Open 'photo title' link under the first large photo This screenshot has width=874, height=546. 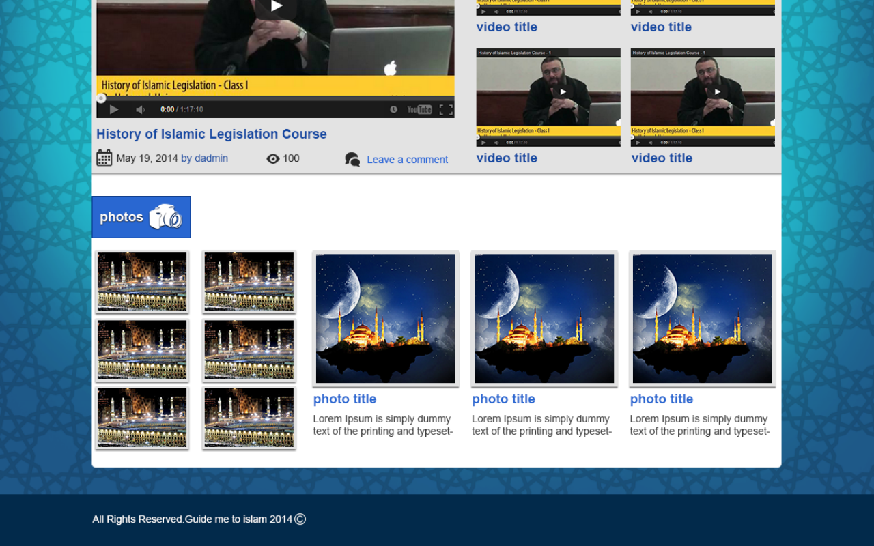tap(345, 399)
